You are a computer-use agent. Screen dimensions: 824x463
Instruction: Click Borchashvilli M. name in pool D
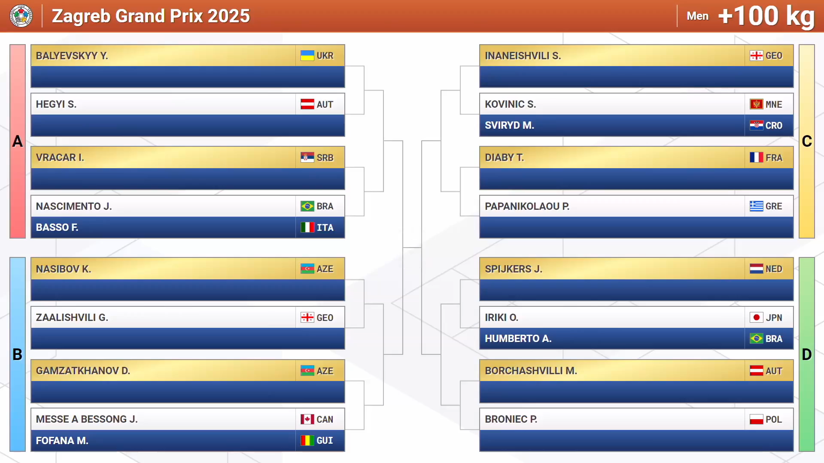531,371
